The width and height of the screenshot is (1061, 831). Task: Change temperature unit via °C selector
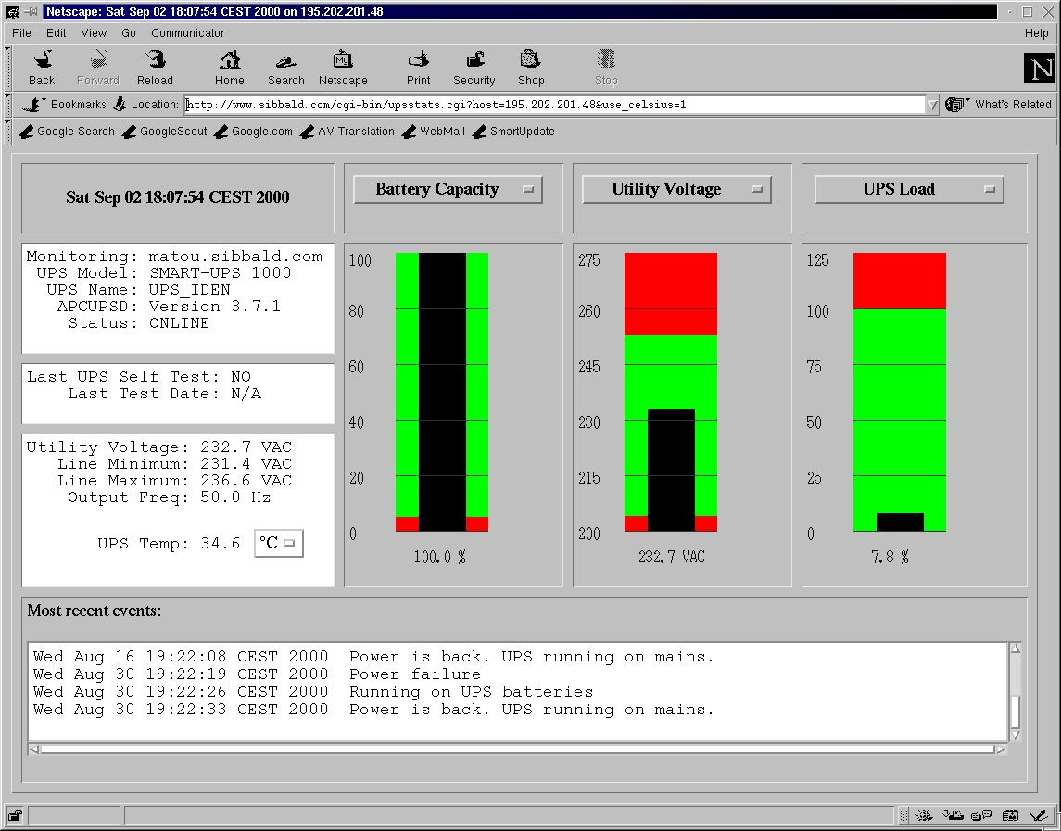pyautogui.click(x=279, y=544)
